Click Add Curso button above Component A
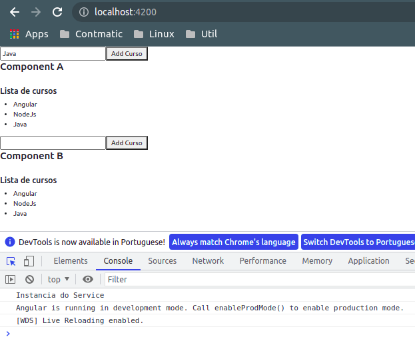 pos(127,54)
